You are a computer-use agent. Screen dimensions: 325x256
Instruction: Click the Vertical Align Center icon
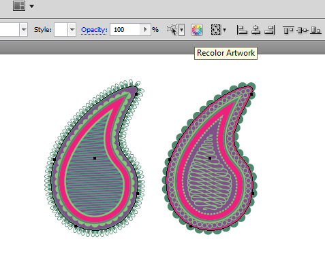pyautogui.click(x=303, y=30)
